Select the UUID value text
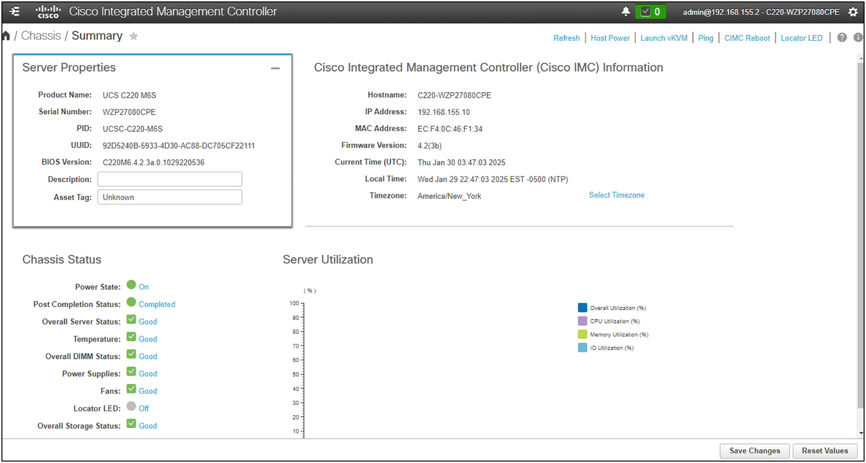 click(178, 146)
